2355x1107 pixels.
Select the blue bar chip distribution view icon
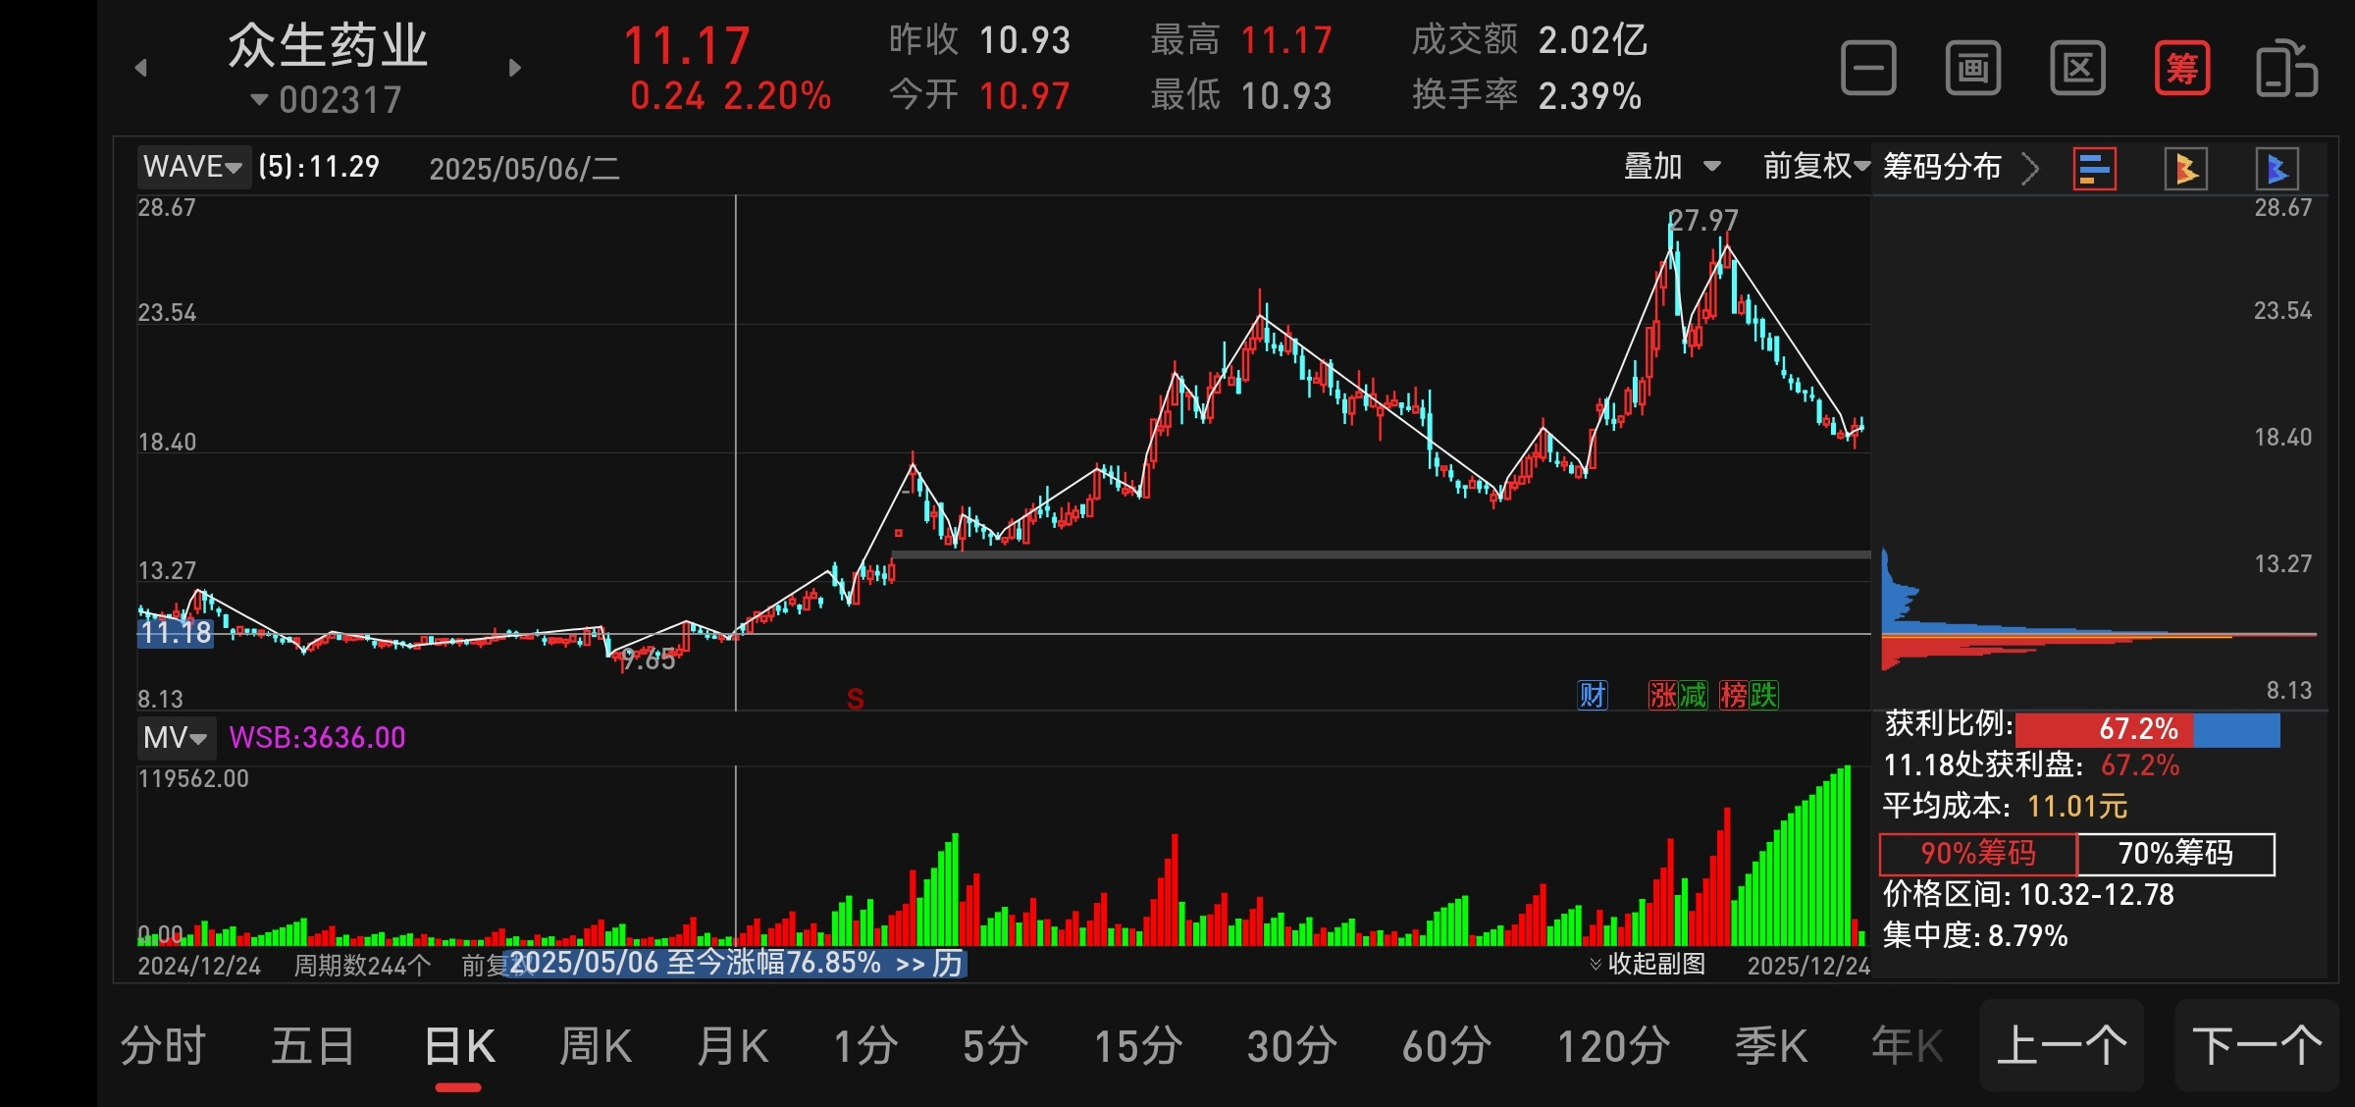click(2094, 169)
